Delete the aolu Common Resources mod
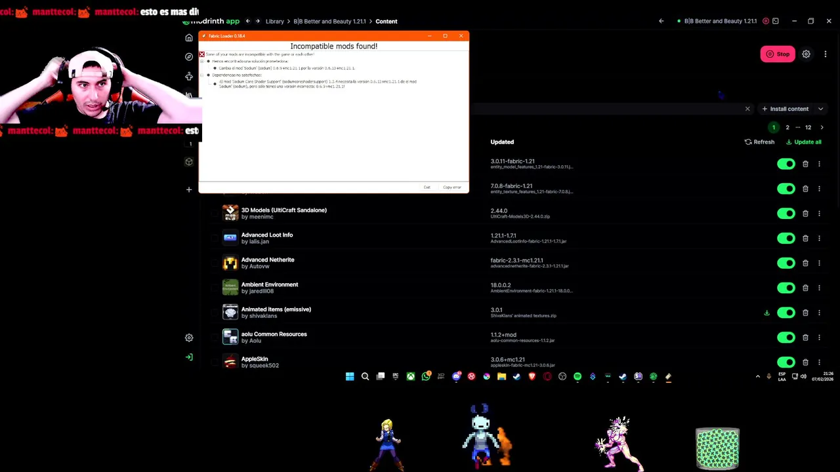The width and height of the screenshot is (840, 472). pyautogui.click(x=805, y=338)
